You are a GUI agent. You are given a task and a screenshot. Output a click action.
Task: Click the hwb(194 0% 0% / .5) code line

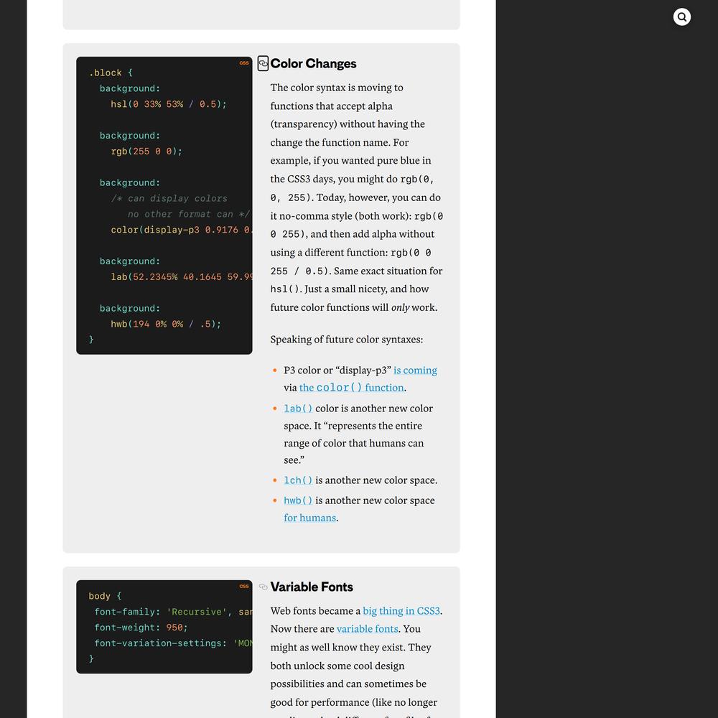(166, 325)
